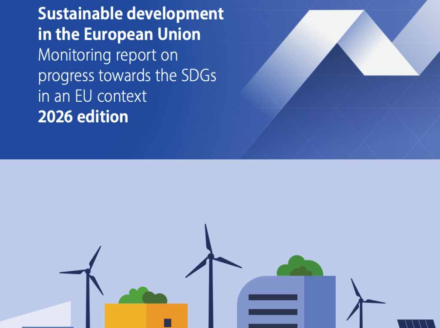
Task: Click the "in an EU context" line
Action: [92, 96]
